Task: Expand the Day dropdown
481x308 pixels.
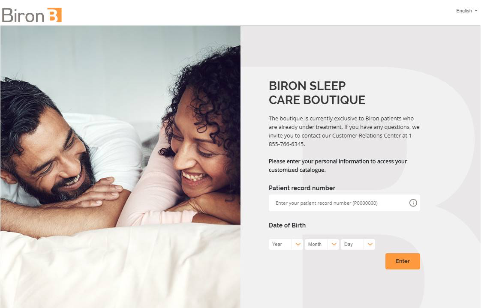Action: tap(358, 244)
